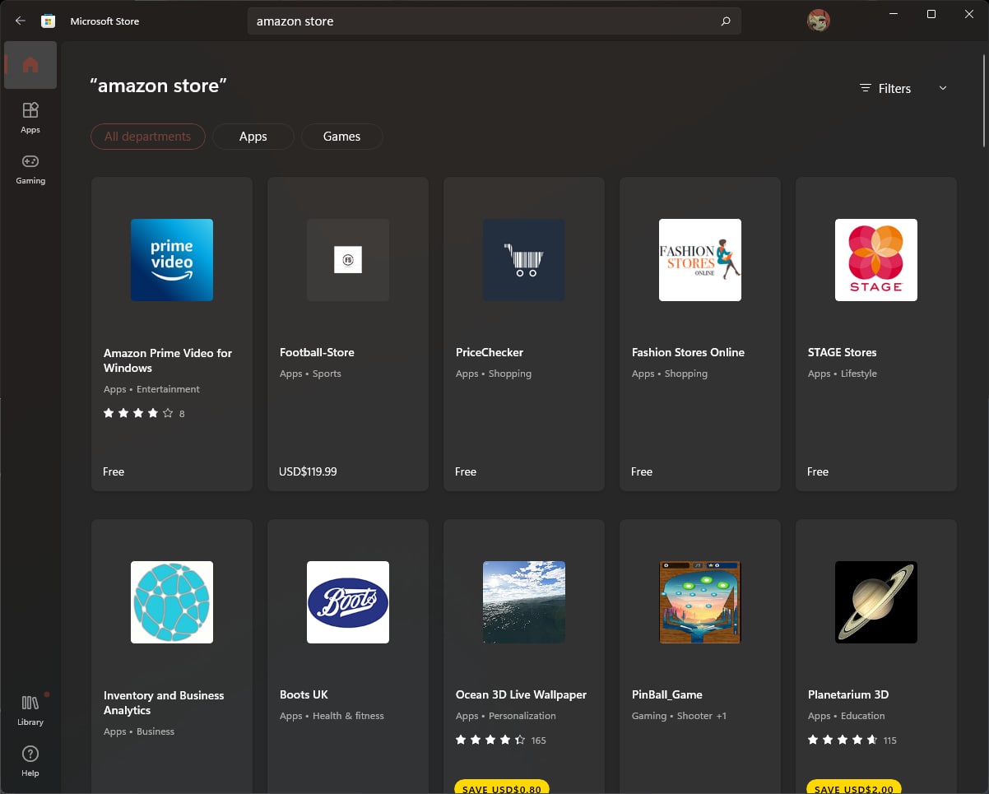Go back with the back arrow
The width and height of the screenshot is (989, 794).
(21, 21)
